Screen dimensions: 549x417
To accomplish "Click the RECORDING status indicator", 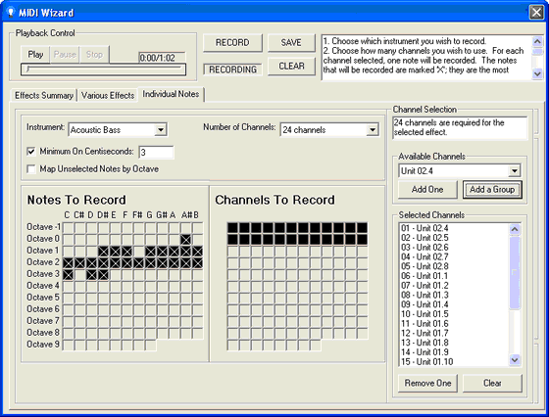I will 232,69.
